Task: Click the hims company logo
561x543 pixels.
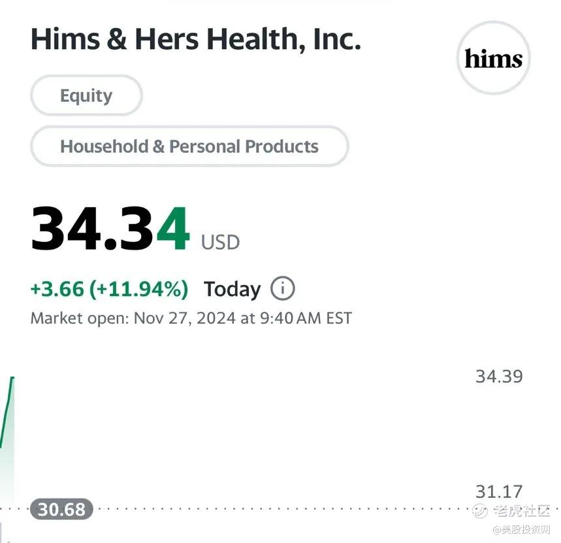Action: pos(493,59)
